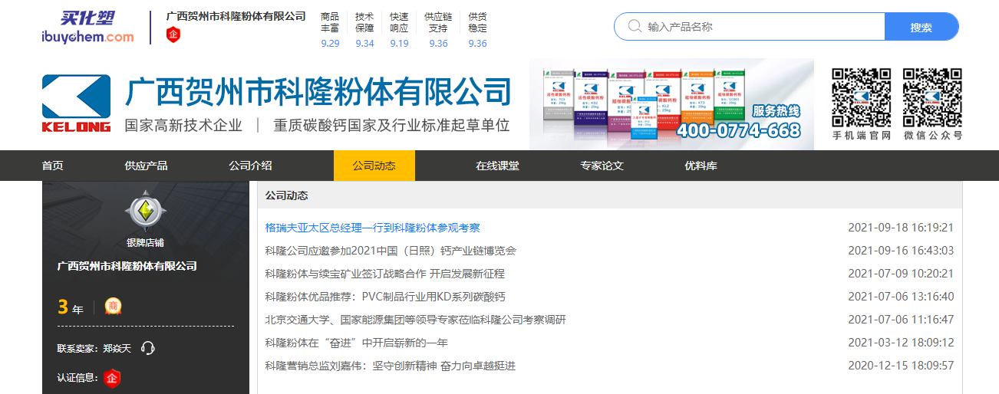Click company name link in top header
The width and height of the screenshot is (999, 394).
tap(236, 16)
